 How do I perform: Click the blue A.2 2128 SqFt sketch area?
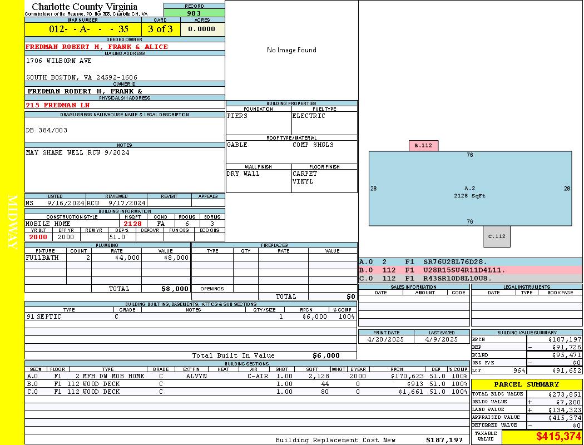coord(470,189)
